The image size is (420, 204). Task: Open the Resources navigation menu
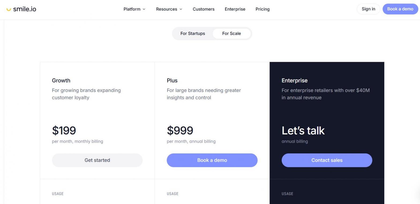click(x=169, y=9)
